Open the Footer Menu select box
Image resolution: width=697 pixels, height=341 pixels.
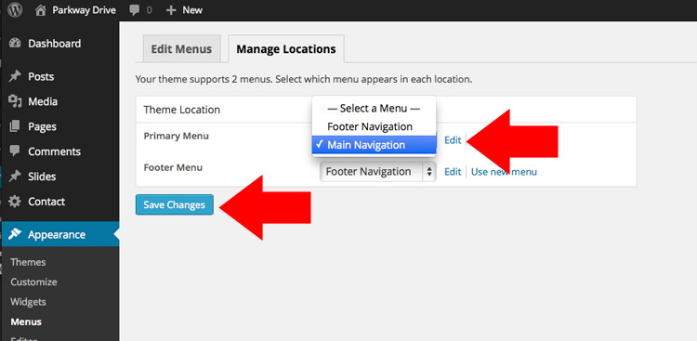pos(378,172)
